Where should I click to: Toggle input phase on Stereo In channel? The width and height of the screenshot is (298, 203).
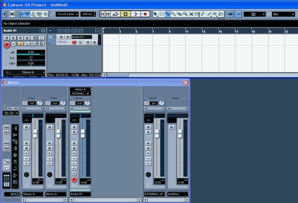point(25,103)
